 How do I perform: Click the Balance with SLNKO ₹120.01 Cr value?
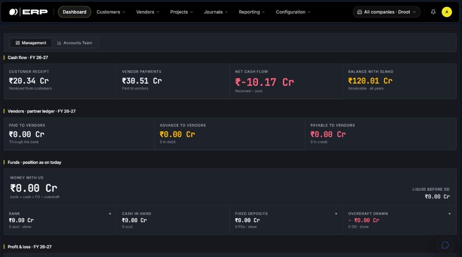click(370, 81)
